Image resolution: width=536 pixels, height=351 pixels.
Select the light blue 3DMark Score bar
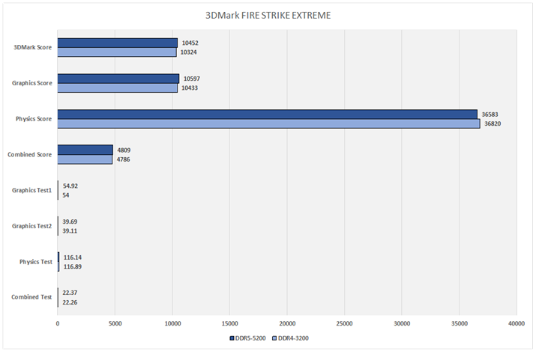click(x=116, y=52)
